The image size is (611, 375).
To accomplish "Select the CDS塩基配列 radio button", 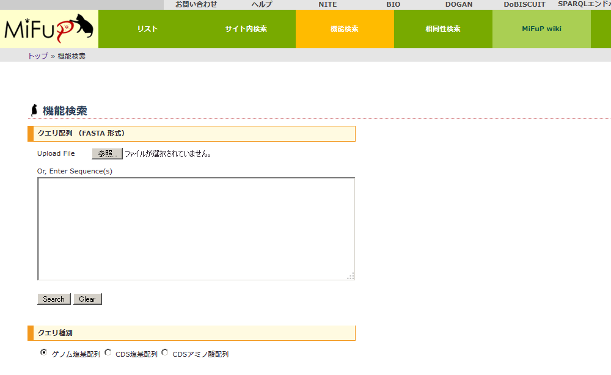I will coord(108,352).
